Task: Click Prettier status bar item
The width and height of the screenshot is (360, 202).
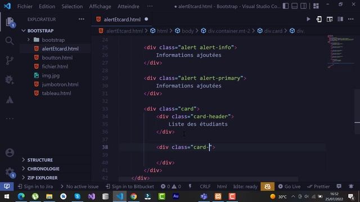Action: [318, 186]
